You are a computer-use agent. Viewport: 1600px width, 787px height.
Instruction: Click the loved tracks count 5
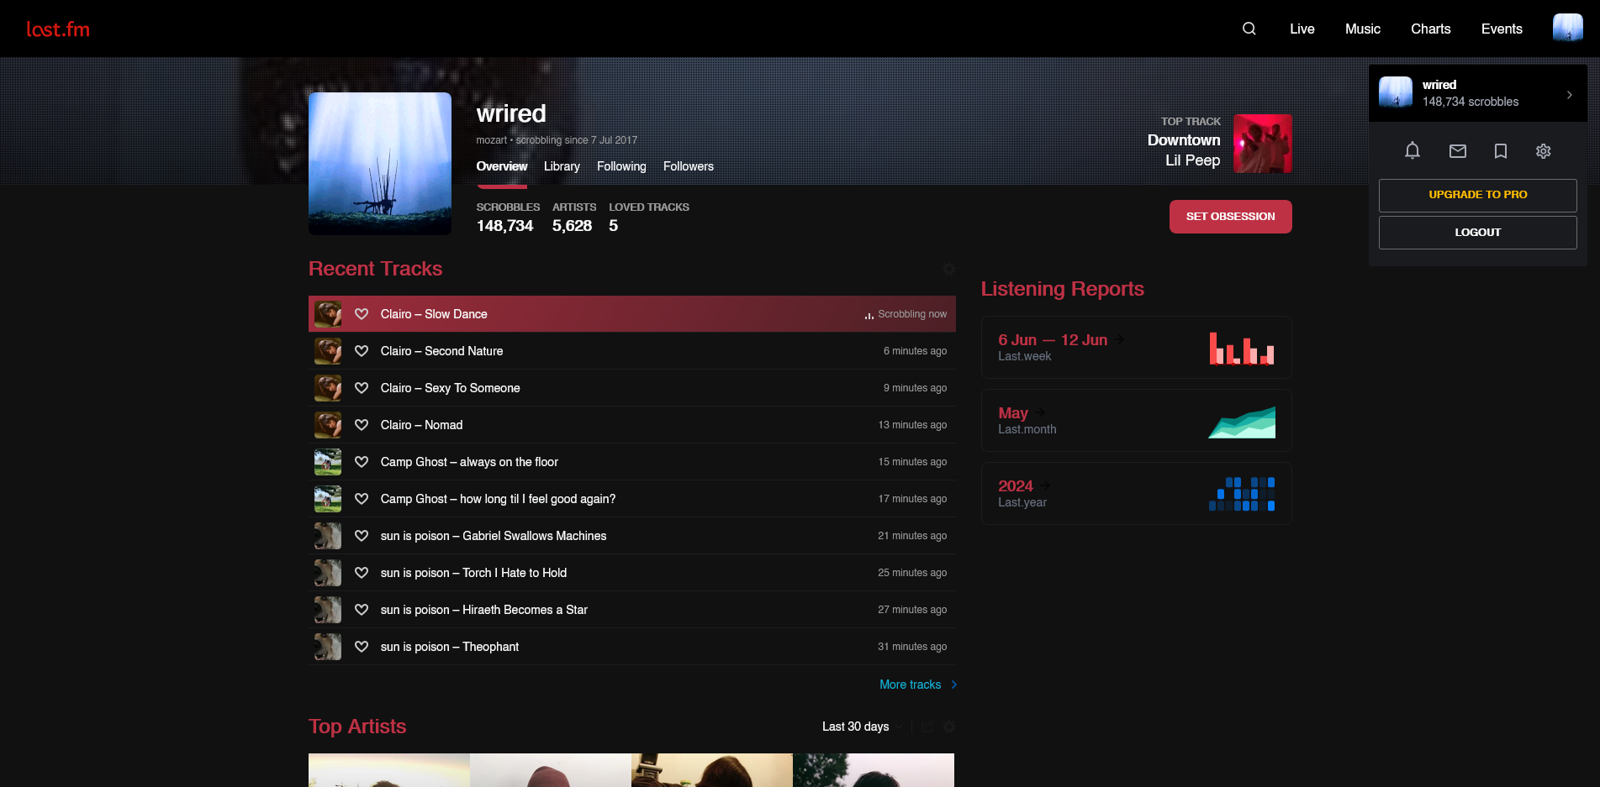tap(614, 226)
